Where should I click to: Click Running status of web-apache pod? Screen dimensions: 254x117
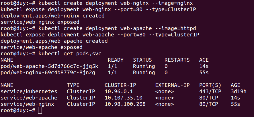(x=144, y=66)
